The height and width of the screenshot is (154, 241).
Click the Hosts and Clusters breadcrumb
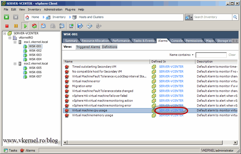tap(91, 17)
